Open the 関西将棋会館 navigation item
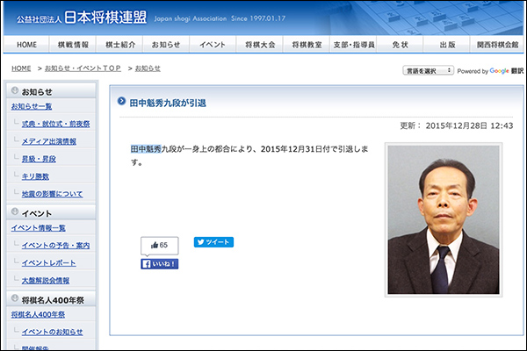Image resolution: width=527 pixels, height=351 pixels. pyautogui.click(x=495, y=44)
